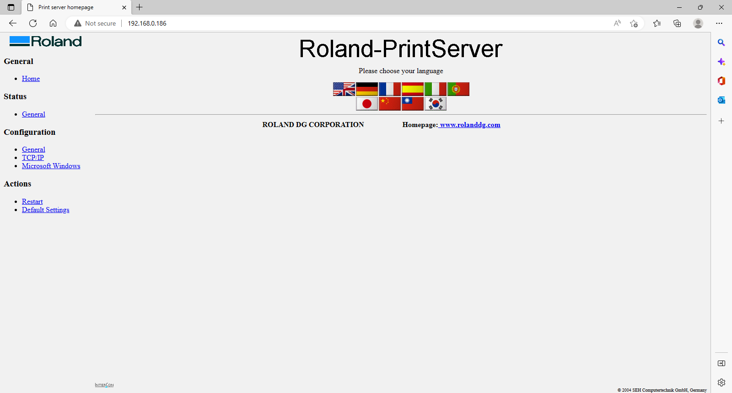
Task: Close the Print server homepage tab
Action: (124, 7)
